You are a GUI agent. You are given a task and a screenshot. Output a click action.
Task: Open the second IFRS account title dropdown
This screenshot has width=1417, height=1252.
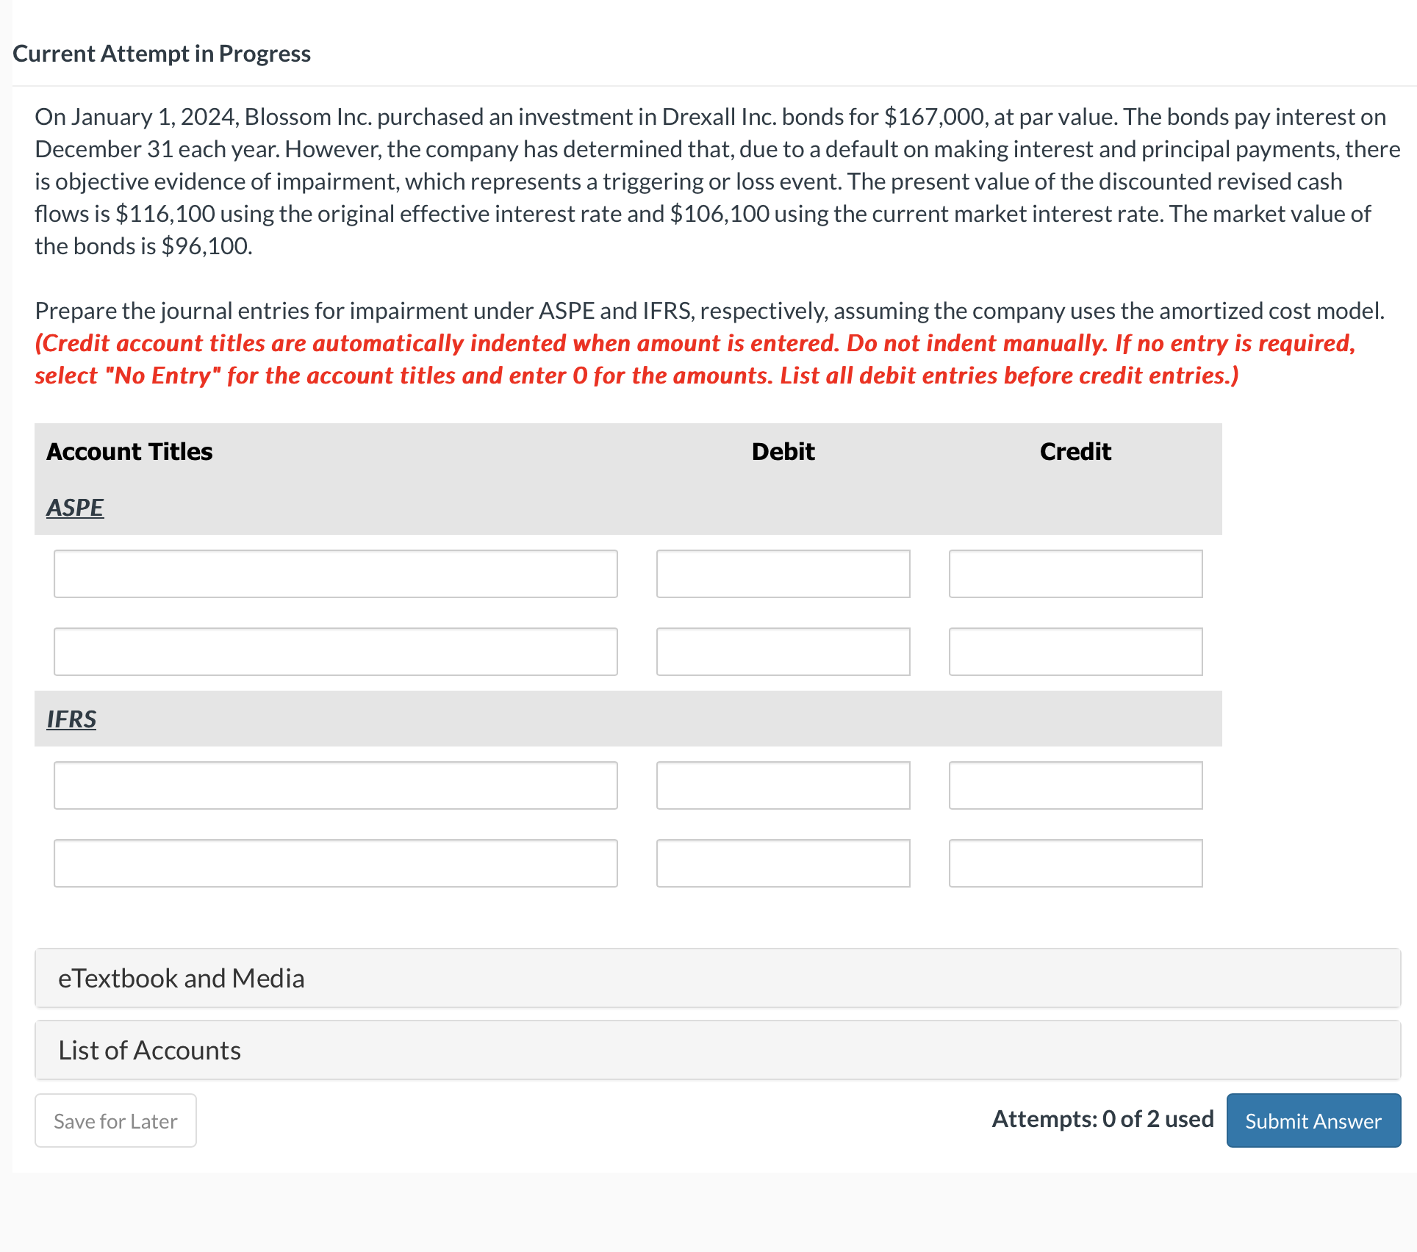[335, 863]
